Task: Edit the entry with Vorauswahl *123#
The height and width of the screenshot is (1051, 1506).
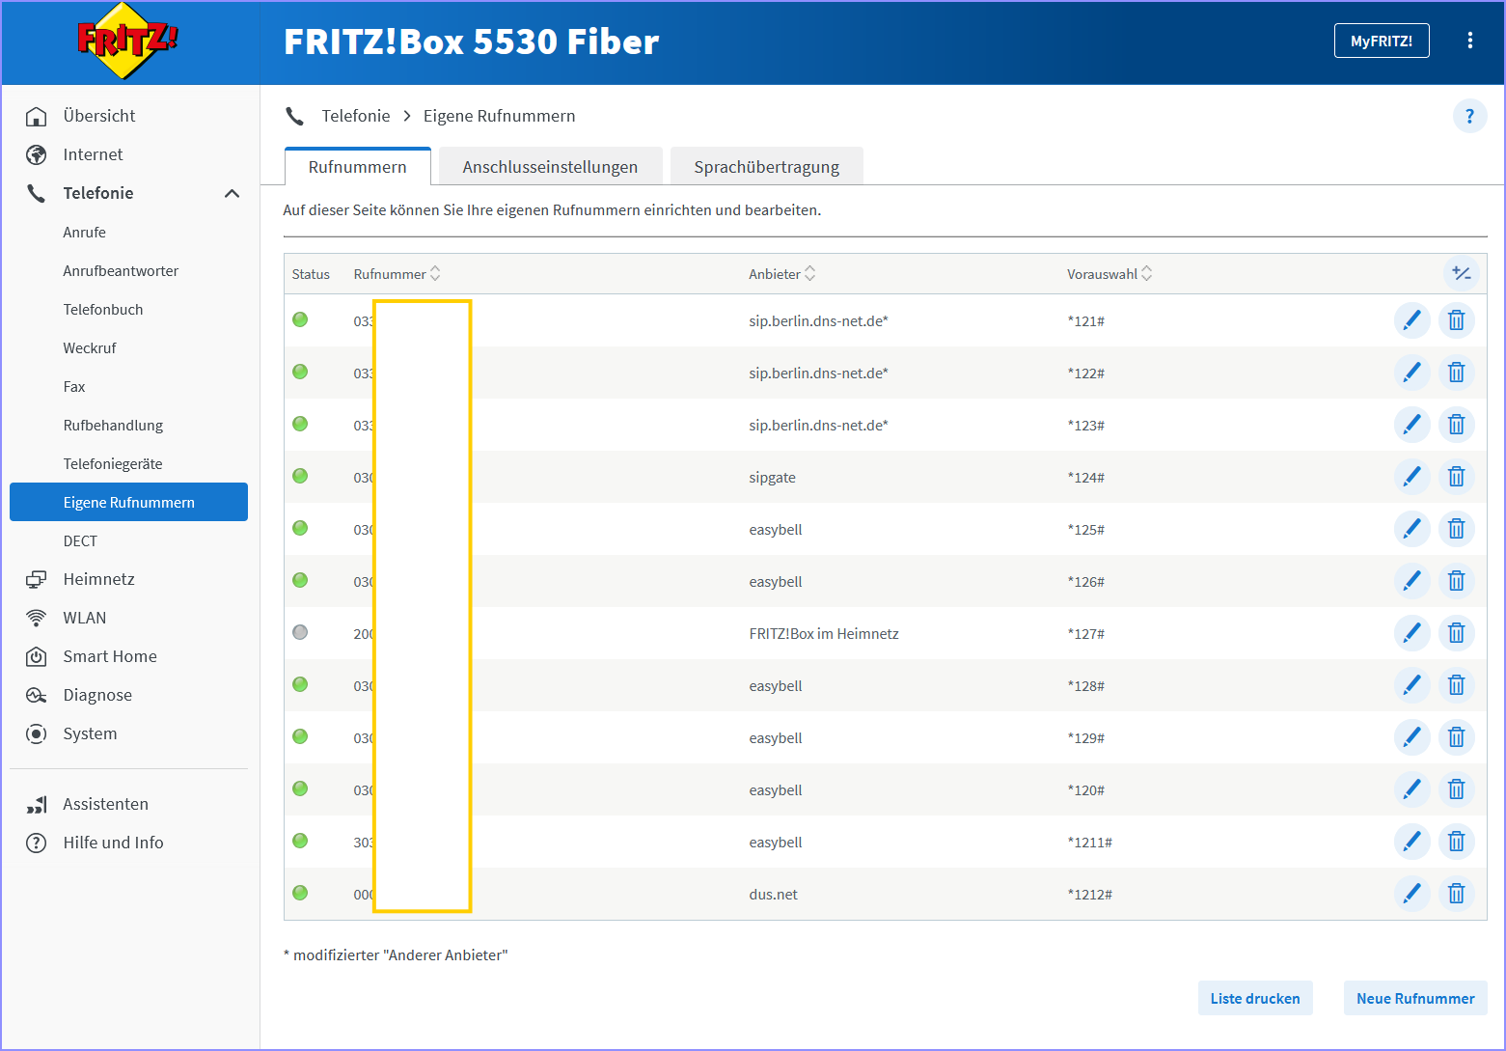Action: point(1411,425)
